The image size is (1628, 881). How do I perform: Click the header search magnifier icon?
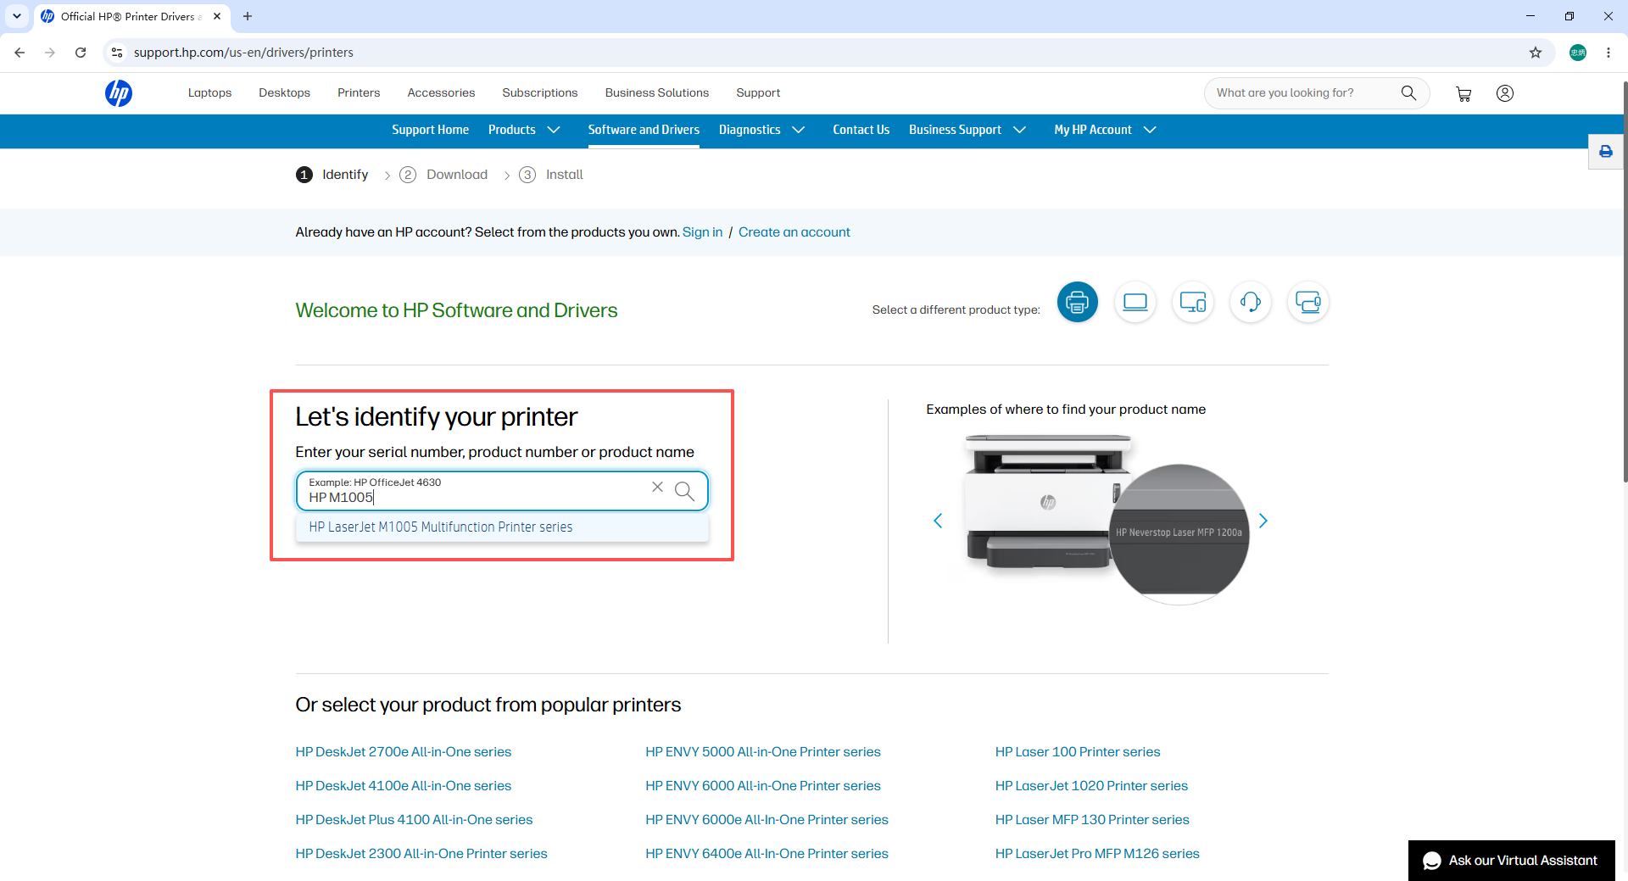pyautogui.click(x=1408, y=93)
